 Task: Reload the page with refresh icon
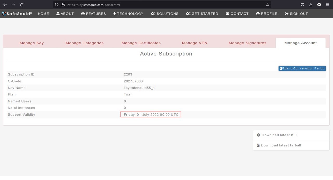[x=22, y=5]
